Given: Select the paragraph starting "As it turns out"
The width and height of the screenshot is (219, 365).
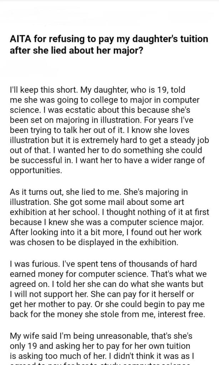Looking at the screenshot, I should 107,217.
